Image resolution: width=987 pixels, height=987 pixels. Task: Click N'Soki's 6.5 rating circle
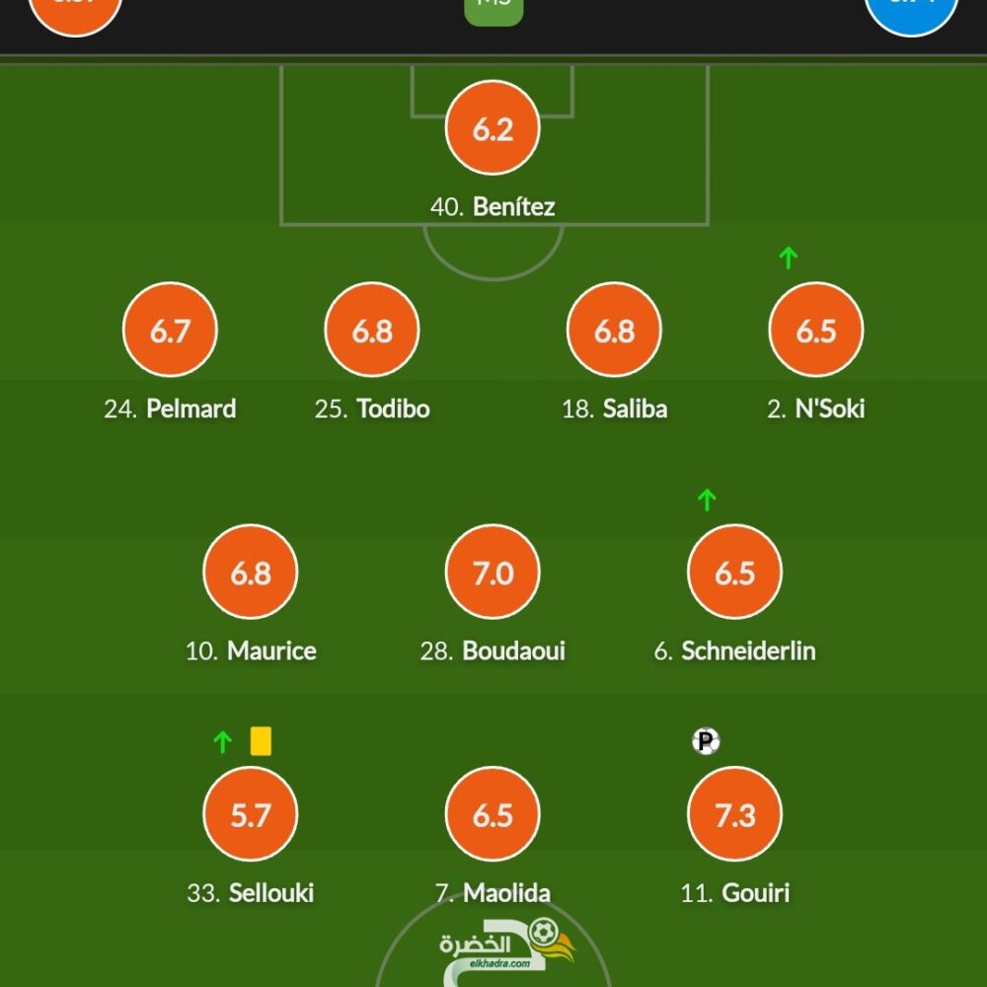pos(816,330)
